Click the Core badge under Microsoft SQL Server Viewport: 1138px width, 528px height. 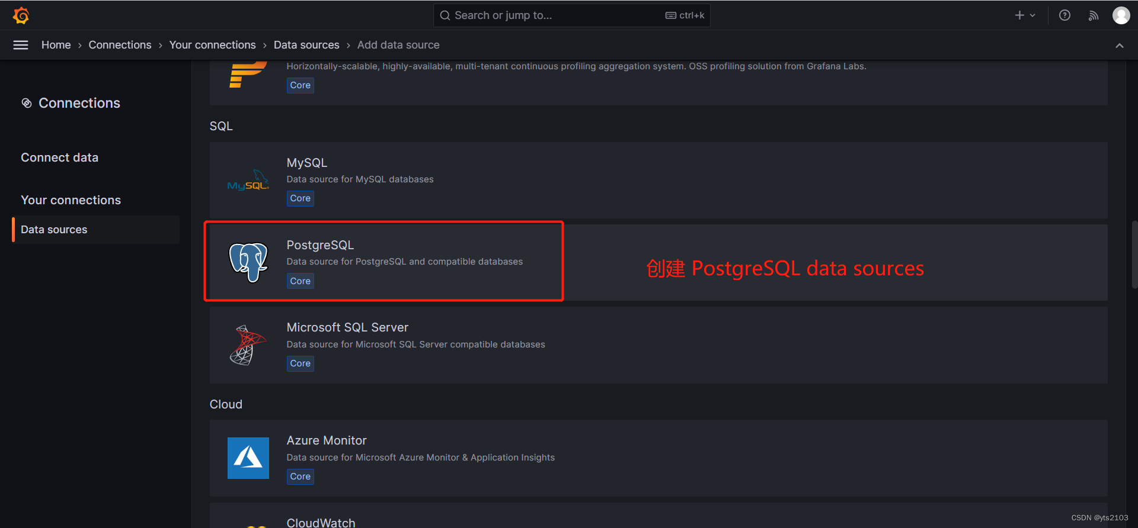click(x=300, y=363)
